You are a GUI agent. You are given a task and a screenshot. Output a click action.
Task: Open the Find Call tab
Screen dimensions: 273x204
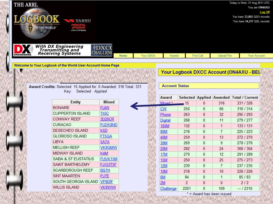tap(198, 56)
